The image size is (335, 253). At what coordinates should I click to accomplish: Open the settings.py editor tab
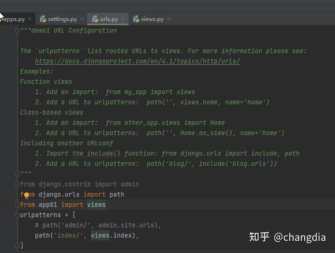62,19
